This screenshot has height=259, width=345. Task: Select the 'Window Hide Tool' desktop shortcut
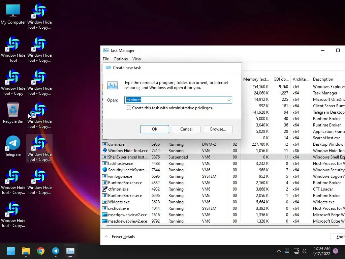tap(13, 50)
